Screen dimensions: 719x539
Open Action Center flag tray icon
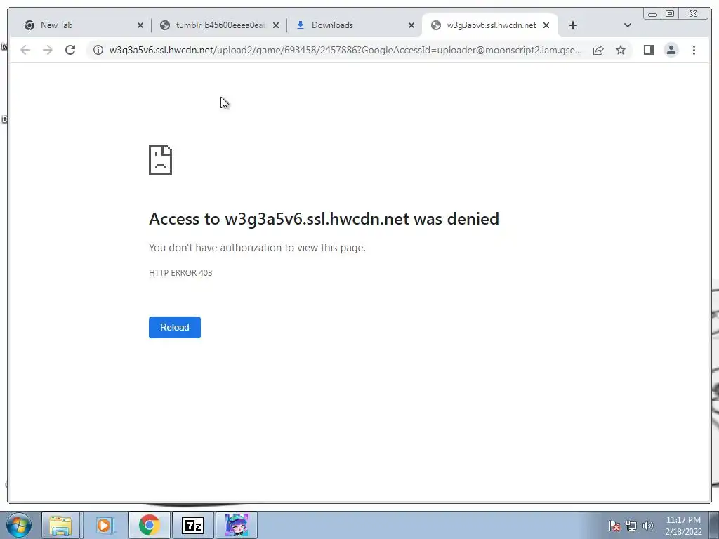pos(614,526)
